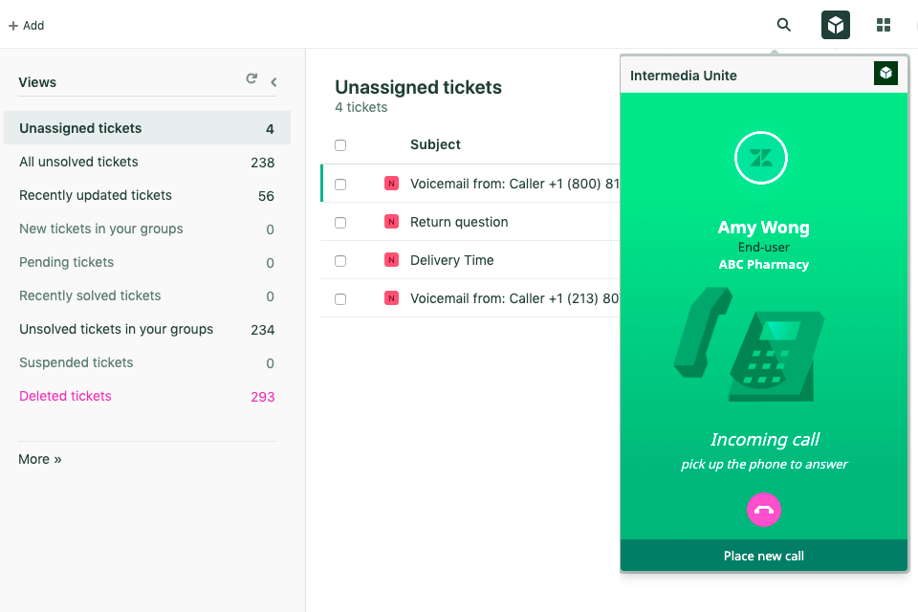Hang up the incoming call
Screen dimensions: 918x612
(764, 510)
